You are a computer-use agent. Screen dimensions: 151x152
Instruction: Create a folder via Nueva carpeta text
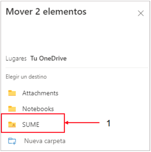coord(45,141)
